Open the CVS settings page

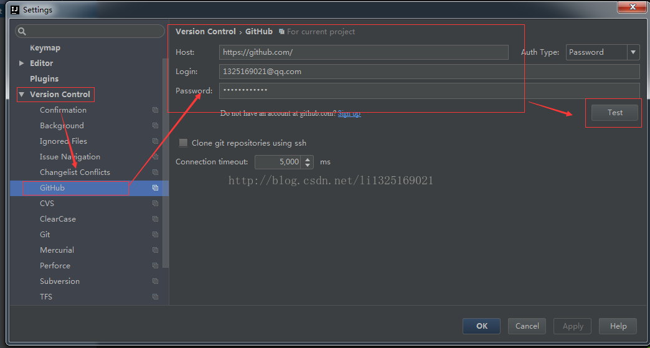pyautogui.click(x=47, y=204)
